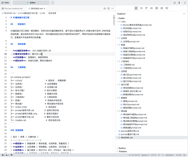The height and width of the screenshot is (157, 188).
Task: Open 工程结构.md file
Action: (129, 65)
